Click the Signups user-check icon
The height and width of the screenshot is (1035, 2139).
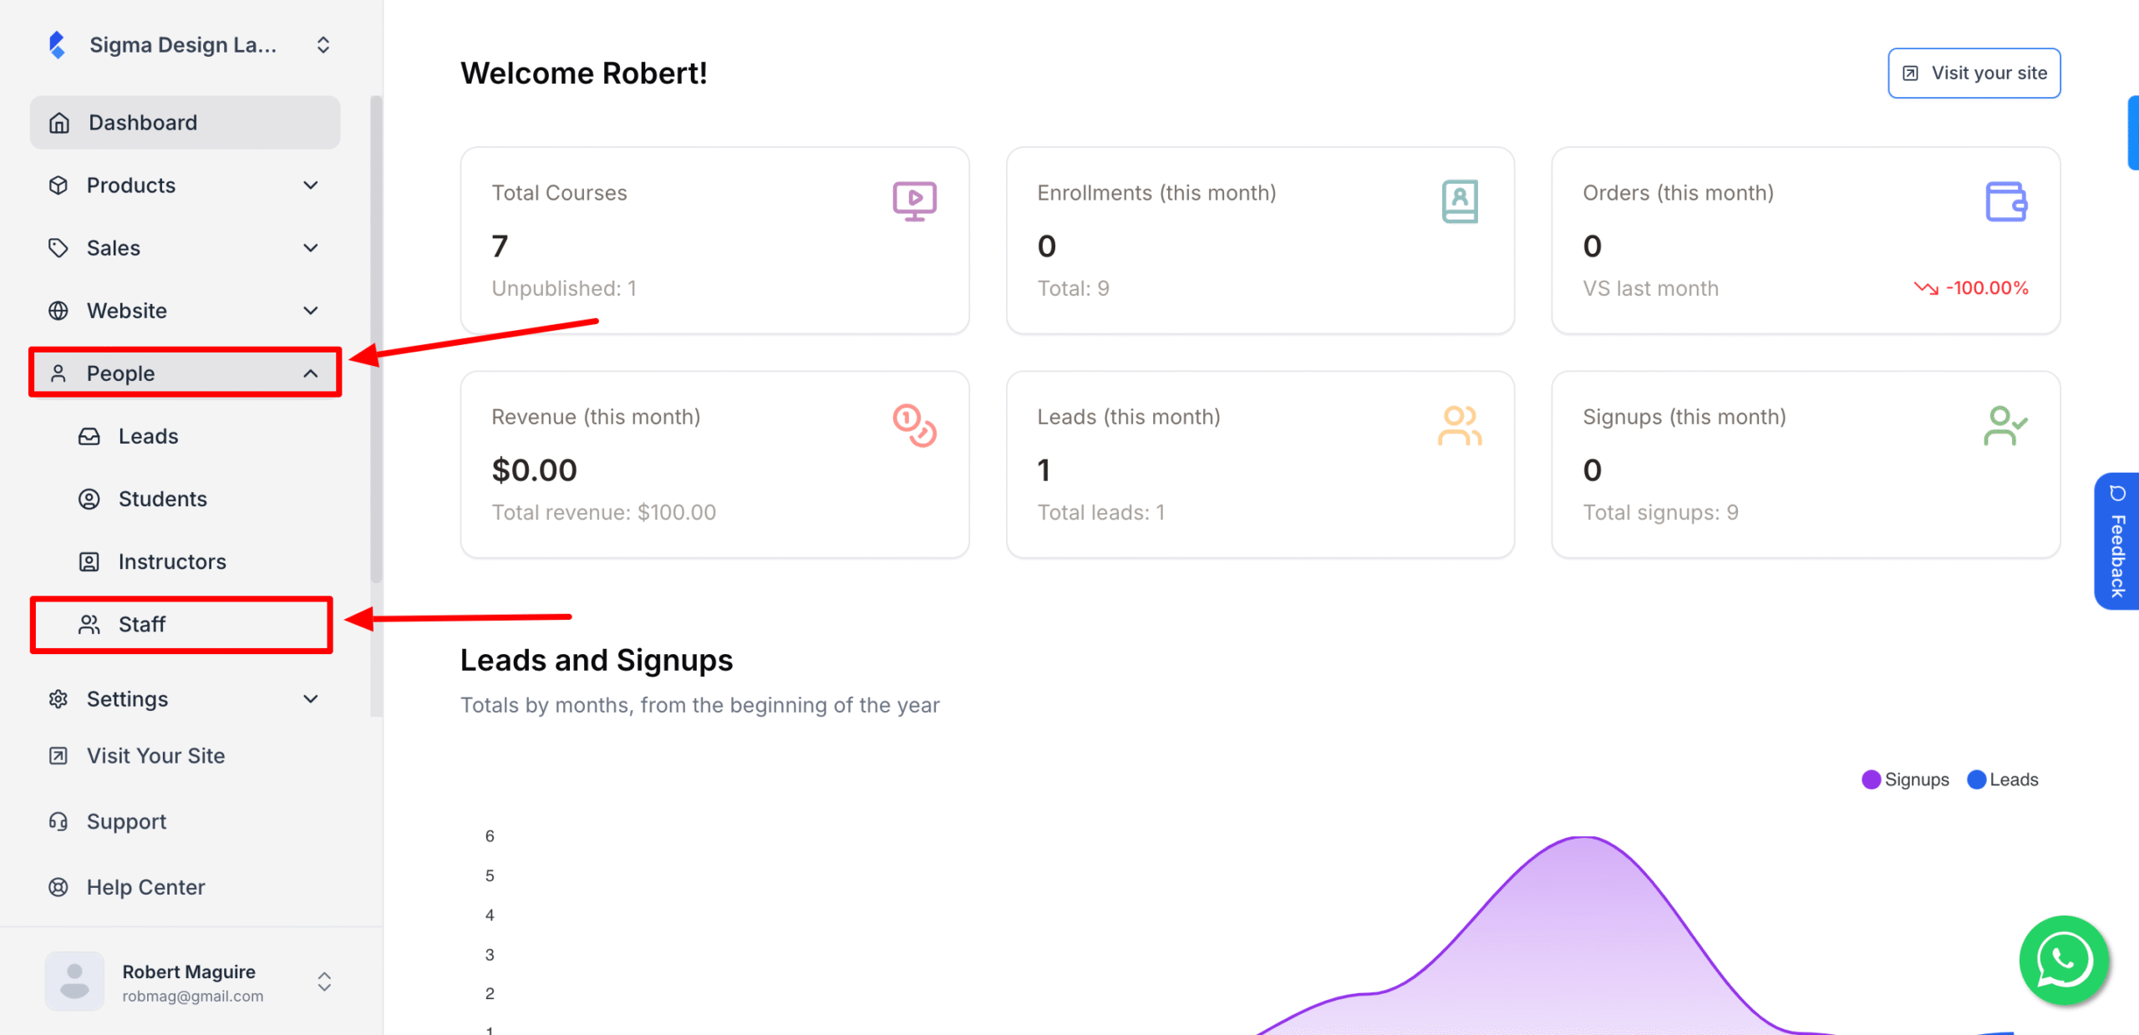pos(2005,425)
